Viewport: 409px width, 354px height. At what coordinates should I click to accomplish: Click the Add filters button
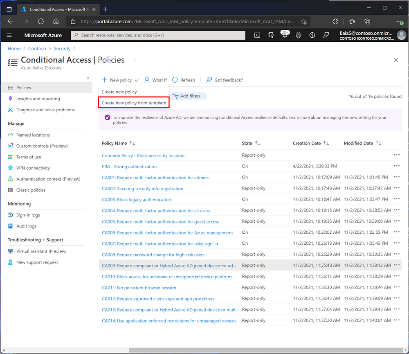(188, 96)
